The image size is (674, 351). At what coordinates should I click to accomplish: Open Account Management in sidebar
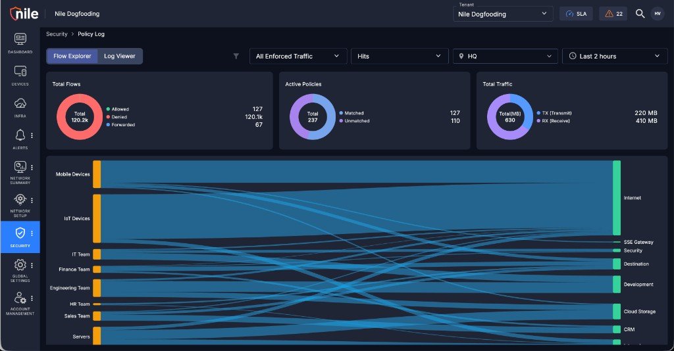pyautogui.click(x=20, y=297)
